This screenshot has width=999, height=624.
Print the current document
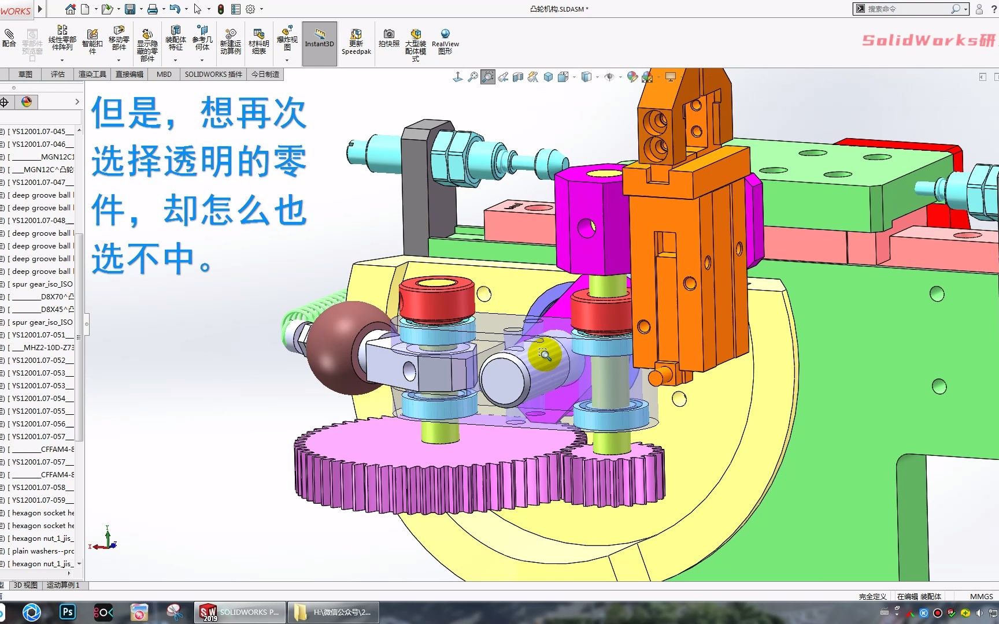pos(152,9)
